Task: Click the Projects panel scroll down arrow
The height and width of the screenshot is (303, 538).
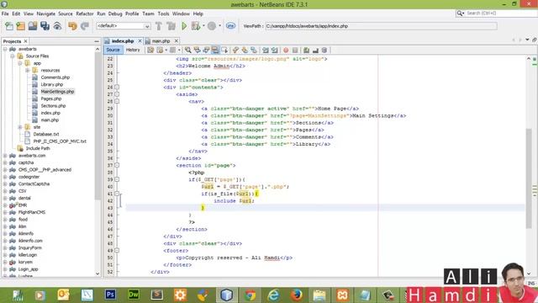Action: (x=98, y=274)
